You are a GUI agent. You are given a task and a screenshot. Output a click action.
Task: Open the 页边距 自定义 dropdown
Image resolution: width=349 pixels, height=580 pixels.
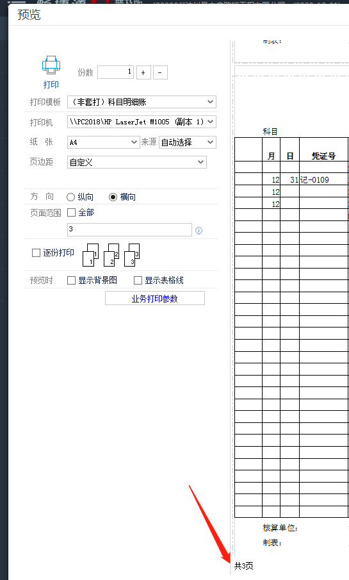click(137, 162)
